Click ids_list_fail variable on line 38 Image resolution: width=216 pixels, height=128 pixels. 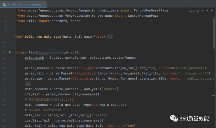37,120
